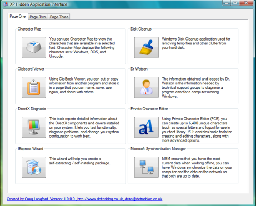
Task: Click the Dr Watson group heading
Action: coord(139,69)
